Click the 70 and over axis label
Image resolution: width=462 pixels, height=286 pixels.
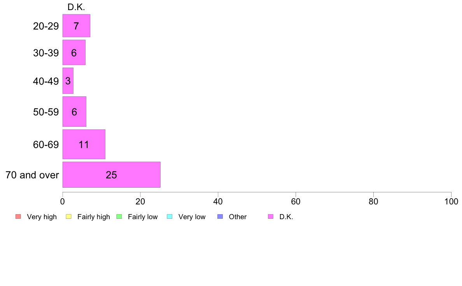[x=32, y=175]
